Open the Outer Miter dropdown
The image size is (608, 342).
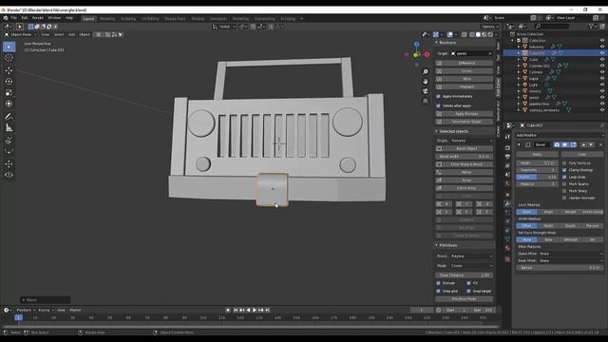pos(571,254)
